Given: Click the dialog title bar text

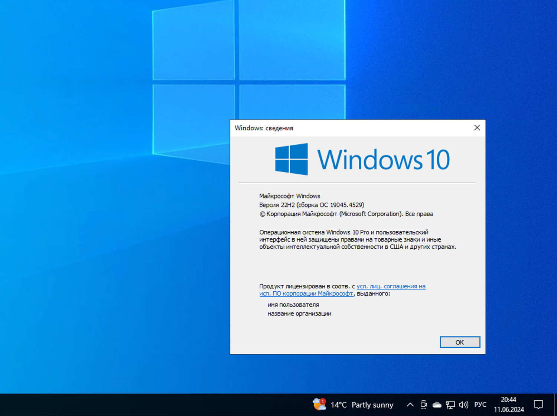Looking at the screenshot, I should point(264,128).
